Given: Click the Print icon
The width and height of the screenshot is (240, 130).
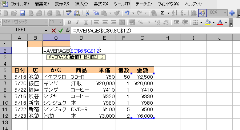Looking at the screenshot, I should tap(50, 13).
